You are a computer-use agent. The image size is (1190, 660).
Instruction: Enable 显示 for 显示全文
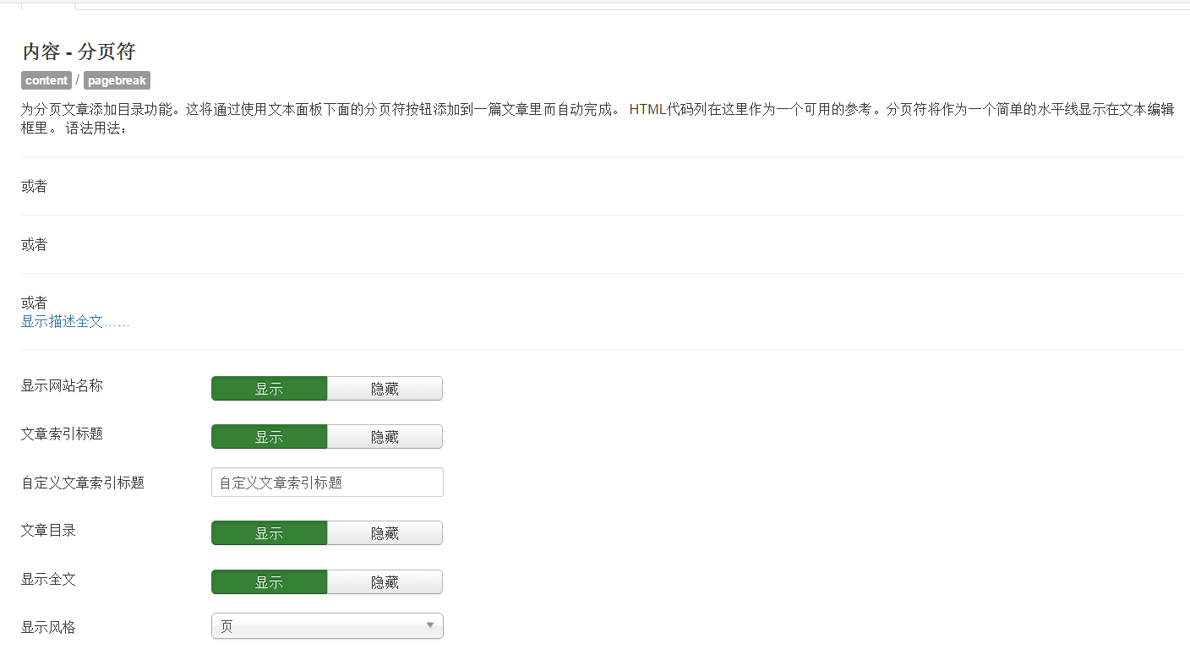click(269, 581)
